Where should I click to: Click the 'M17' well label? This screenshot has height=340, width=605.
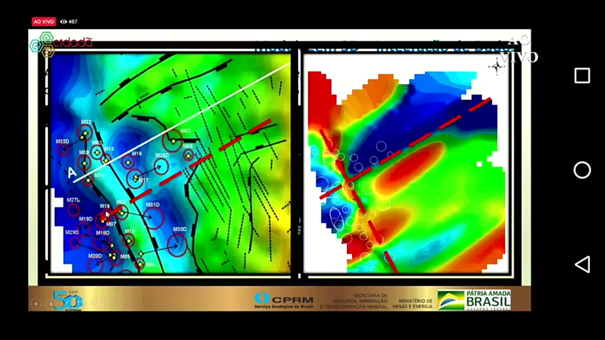tap(144, 180)
